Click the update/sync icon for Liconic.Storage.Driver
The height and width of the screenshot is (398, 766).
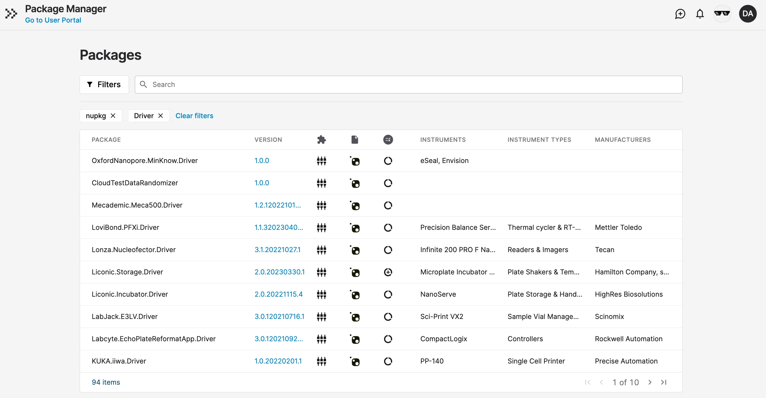point(388,272)
